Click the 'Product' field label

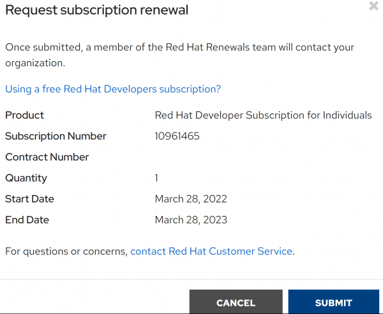pos(25,115)
